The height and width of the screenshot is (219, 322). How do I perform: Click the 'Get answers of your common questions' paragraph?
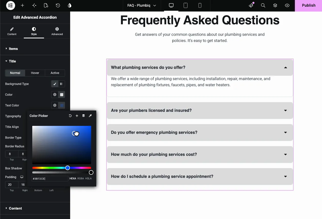pyautogui.click(x=200, y=37)
